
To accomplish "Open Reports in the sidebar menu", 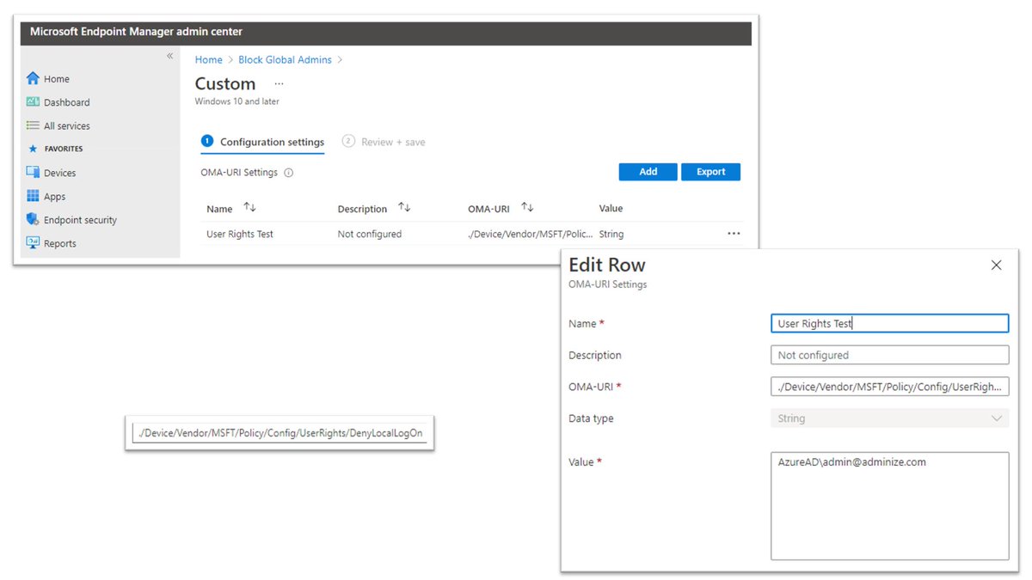I will coord(60,244).
